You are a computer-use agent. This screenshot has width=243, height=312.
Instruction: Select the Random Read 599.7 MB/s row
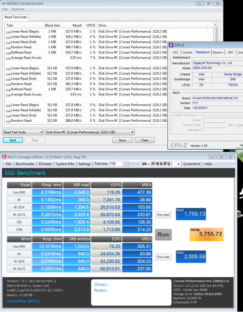(86, 47)
